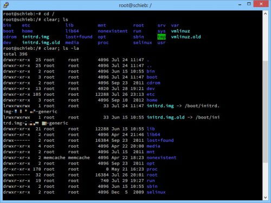
Task: Click the /boot/initrd. link target text
Action: [202, 106]
